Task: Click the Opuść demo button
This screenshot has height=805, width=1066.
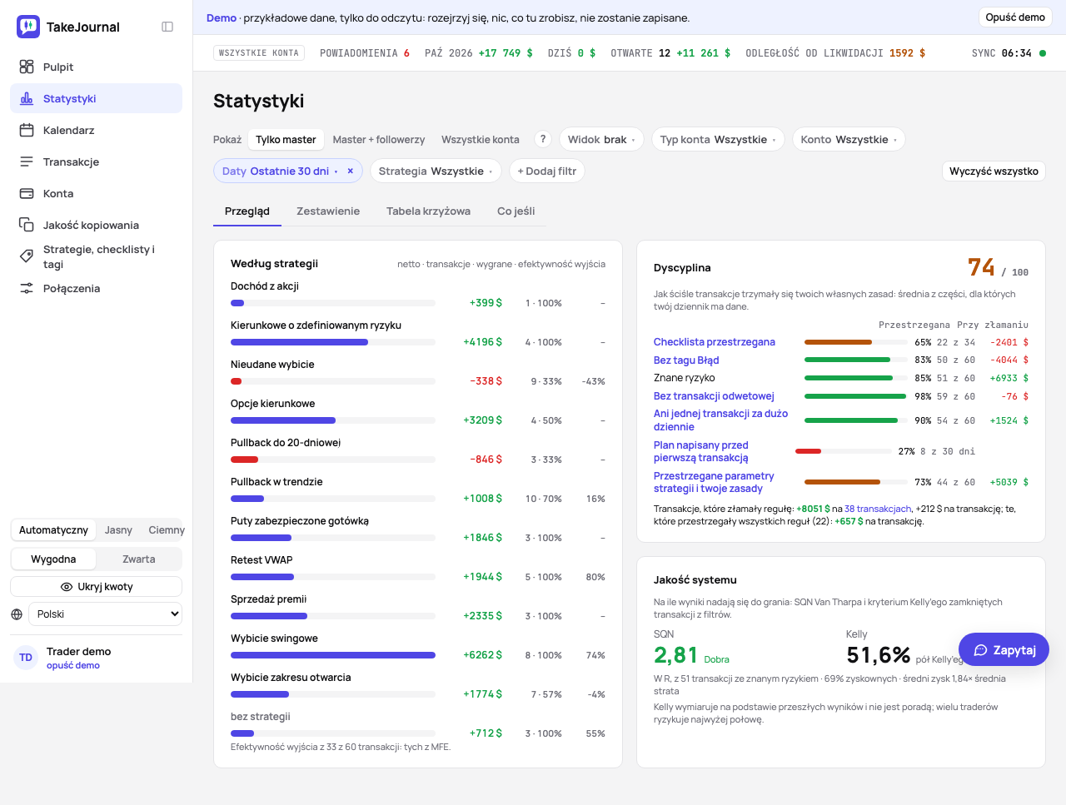Action: (x=1015, y=17)
